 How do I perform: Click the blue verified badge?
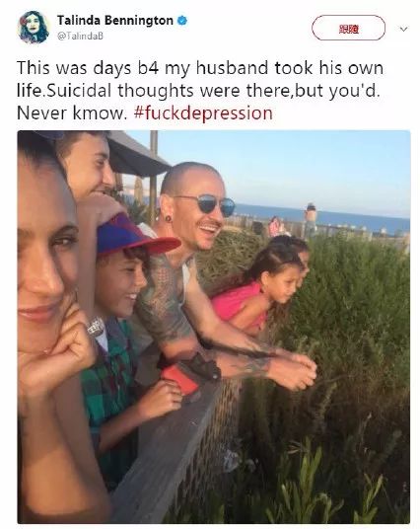click(182, 21)
